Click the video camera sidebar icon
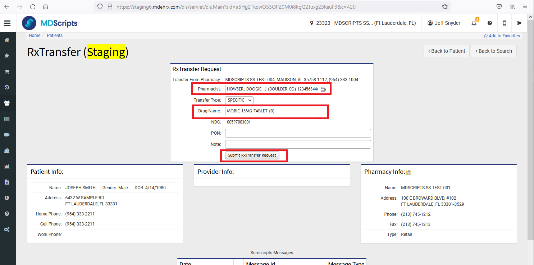Viewport: 534px width, 265px height. point(6,135)
